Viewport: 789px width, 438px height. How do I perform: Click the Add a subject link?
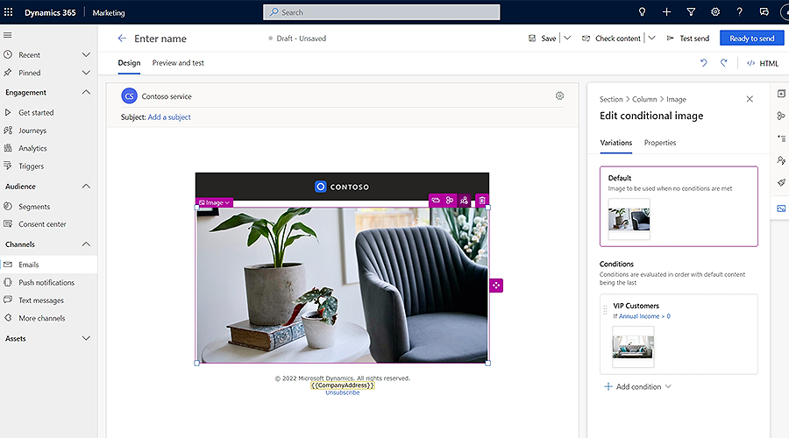[169, 117]
